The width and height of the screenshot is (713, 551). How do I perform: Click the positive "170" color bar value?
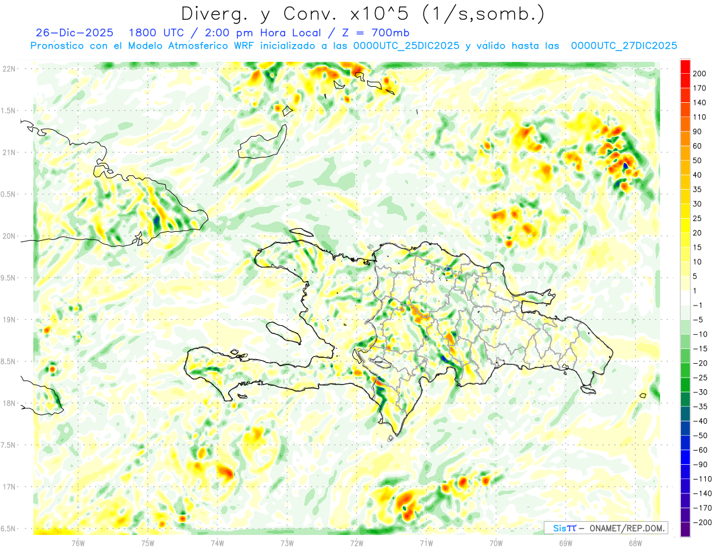(x=701, y=88)
